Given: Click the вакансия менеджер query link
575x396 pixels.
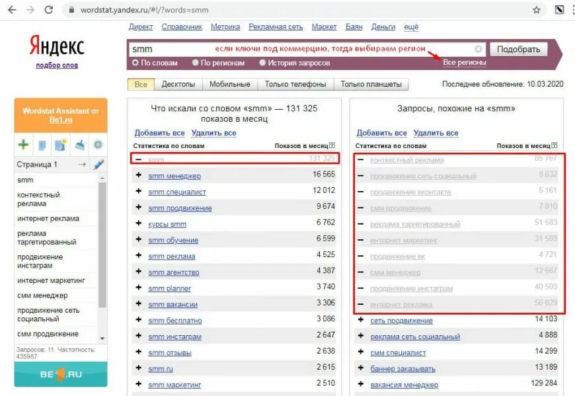Looking at the screenshot, I should pyautogui.click(x=404, y=385).
